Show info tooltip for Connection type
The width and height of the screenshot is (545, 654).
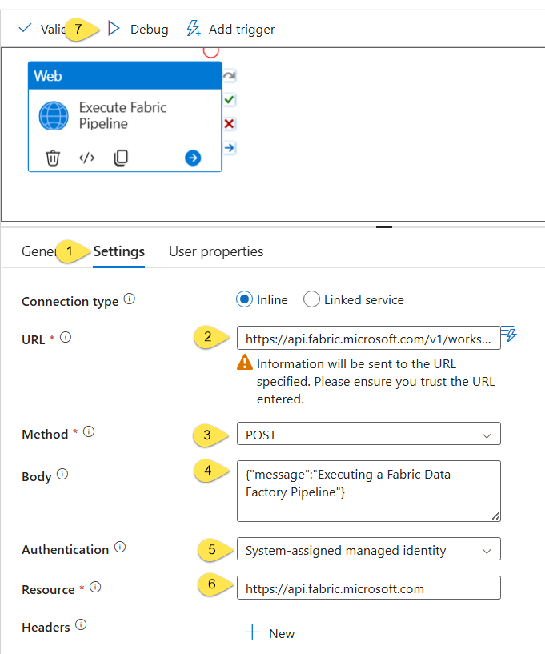(x=130, y=299)
